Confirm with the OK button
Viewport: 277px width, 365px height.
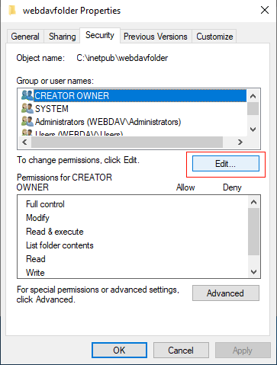click(x=119, y=351)
